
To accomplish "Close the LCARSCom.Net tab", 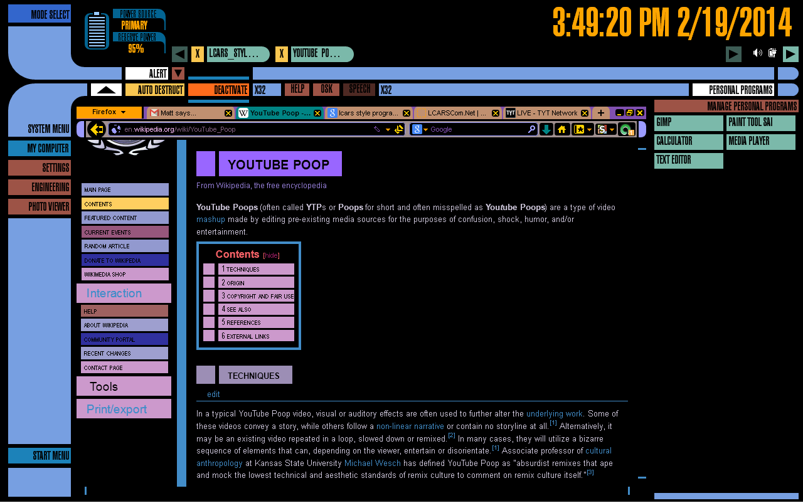I will [x=496, y=113].
